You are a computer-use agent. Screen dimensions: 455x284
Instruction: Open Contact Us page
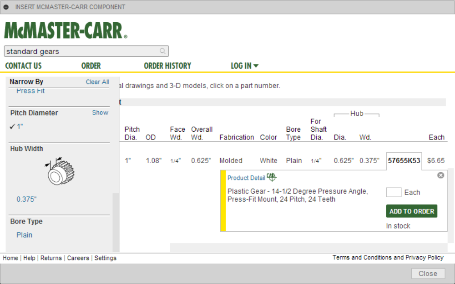24,66
